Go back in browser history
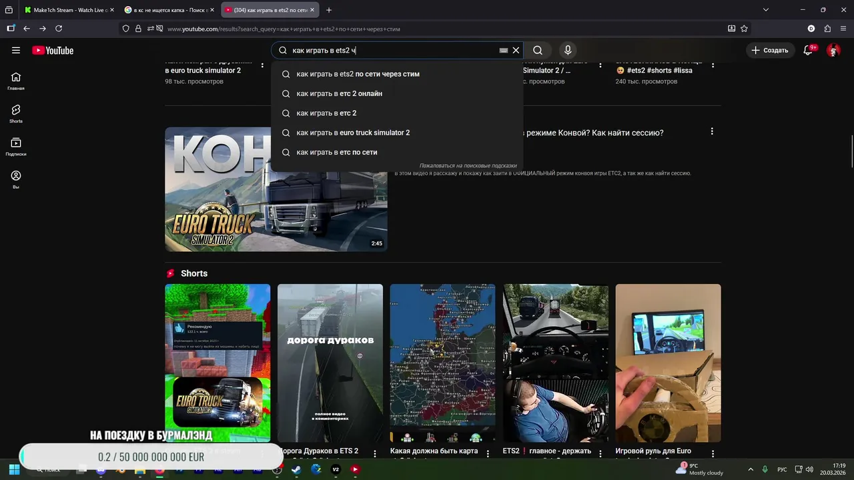This screenshot has height=480, width=854. pyautogui.click(x=27, y=29)
